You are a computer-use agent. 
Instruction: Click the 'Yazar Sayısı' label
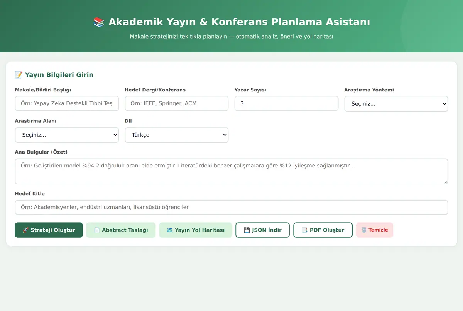click(250, 90)
